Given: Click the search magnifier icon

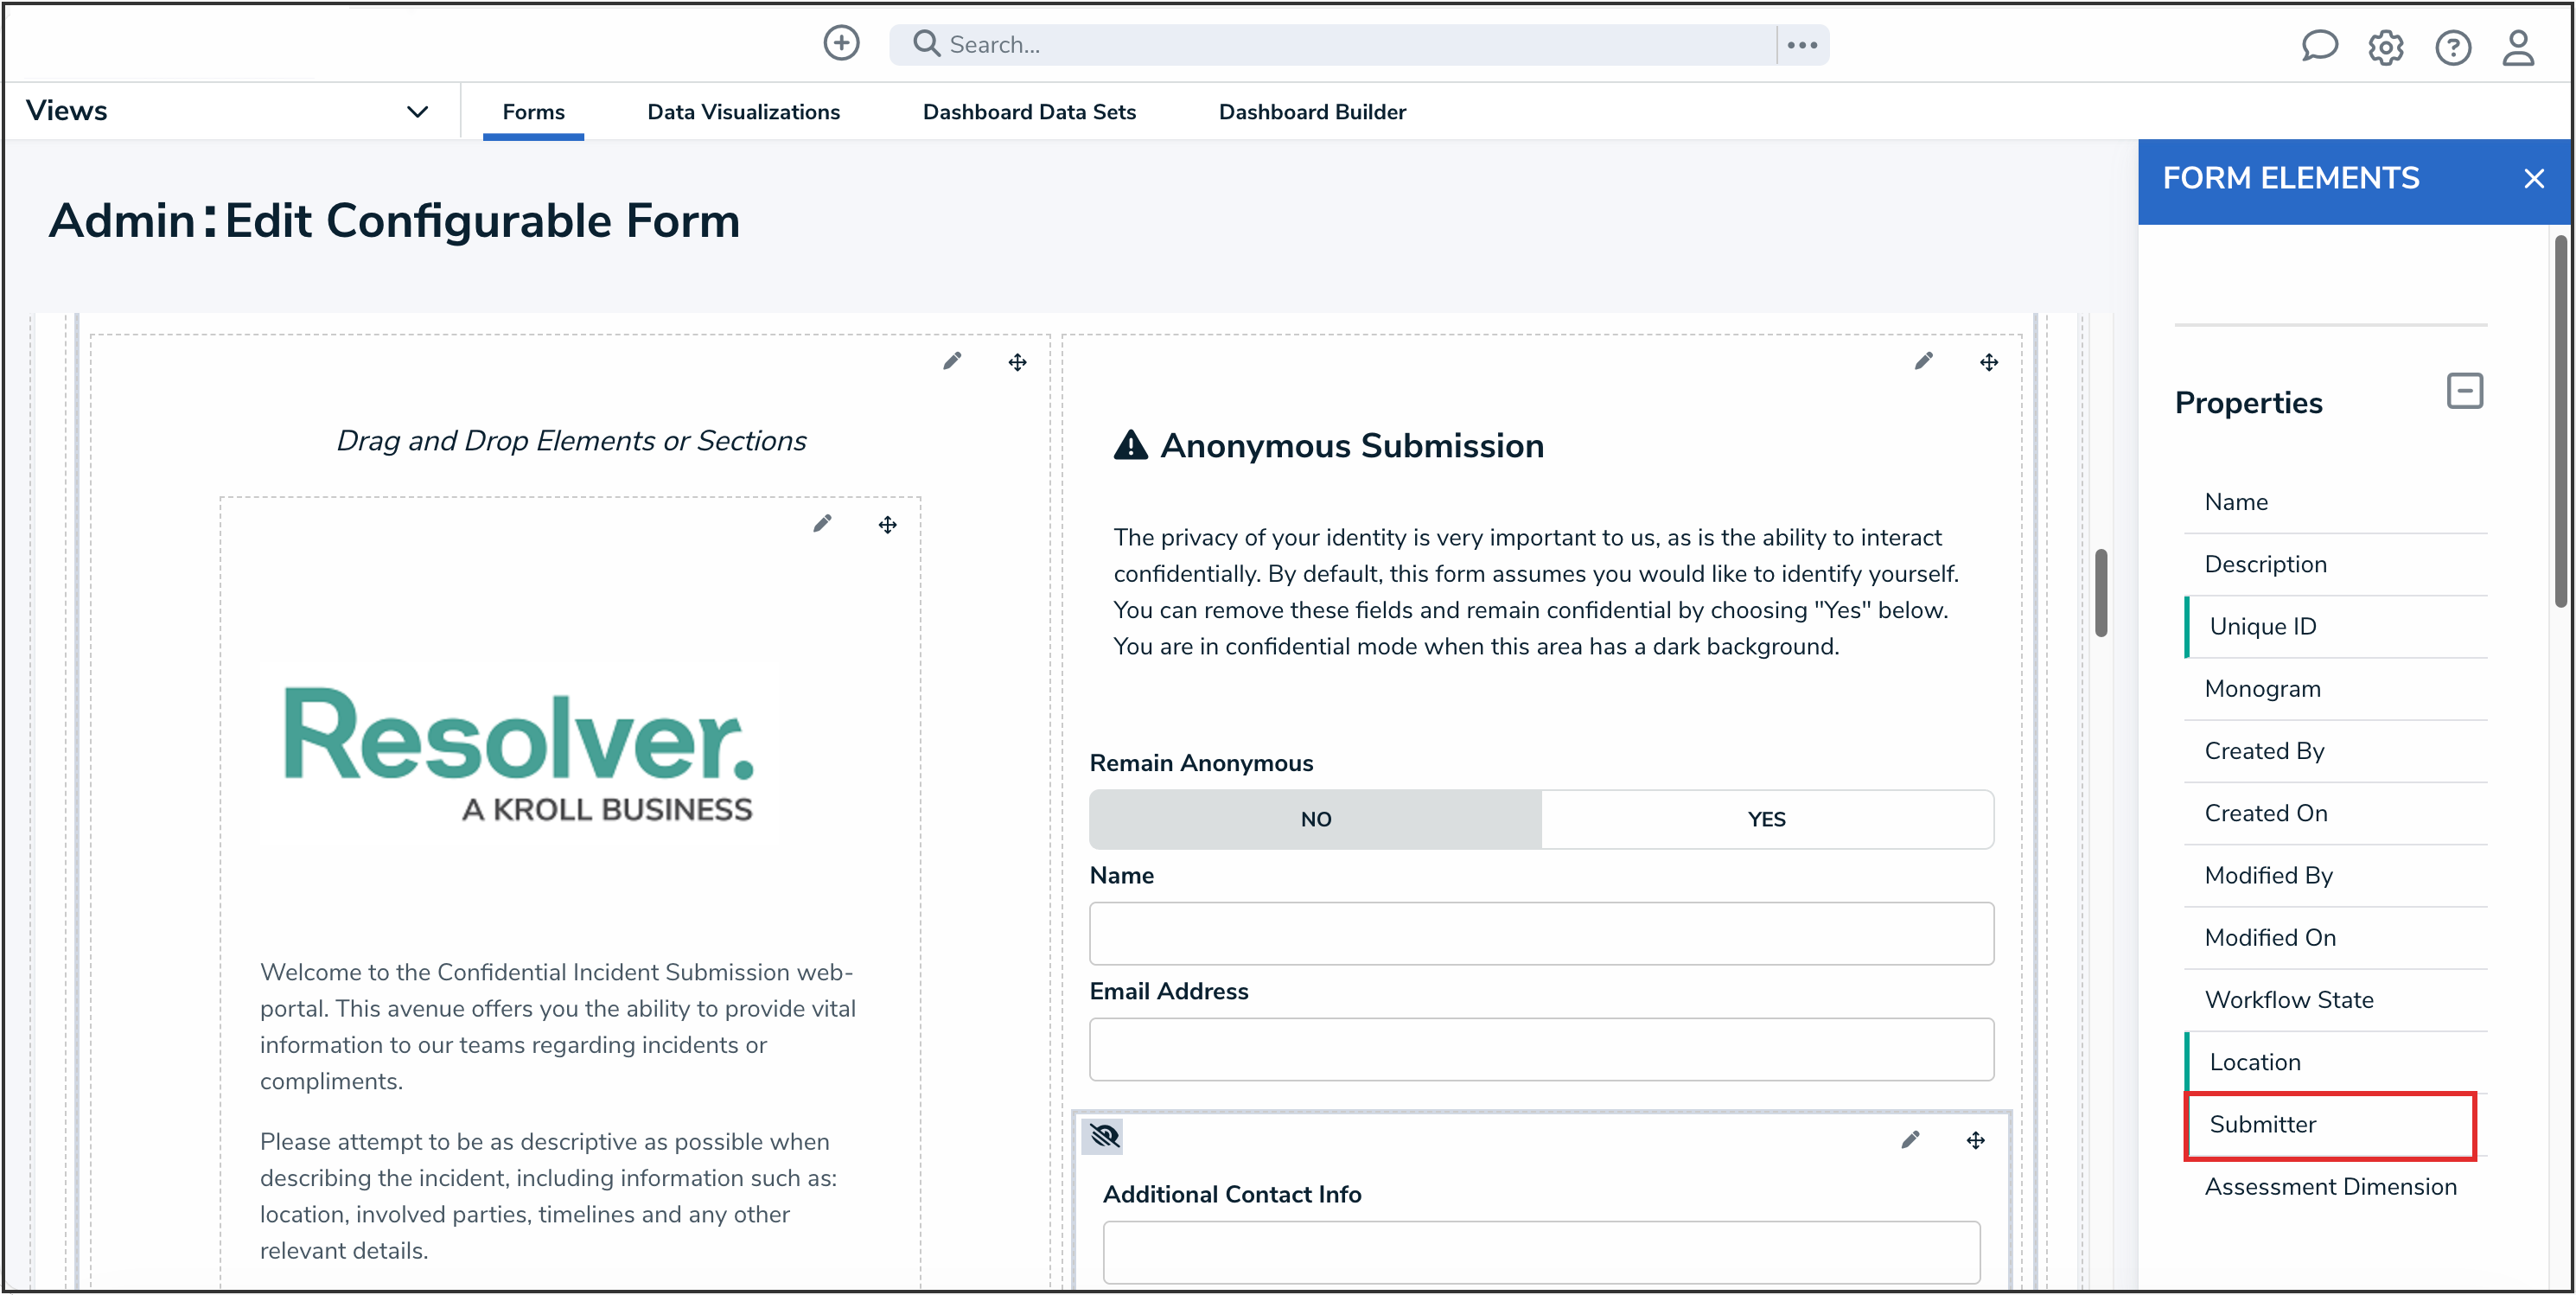Looking at the screenshot, I should [x=925, y=44].
